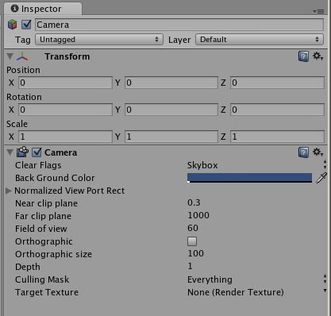
Task: Click the Back Ground Color swatch
Action: [249, 178]
